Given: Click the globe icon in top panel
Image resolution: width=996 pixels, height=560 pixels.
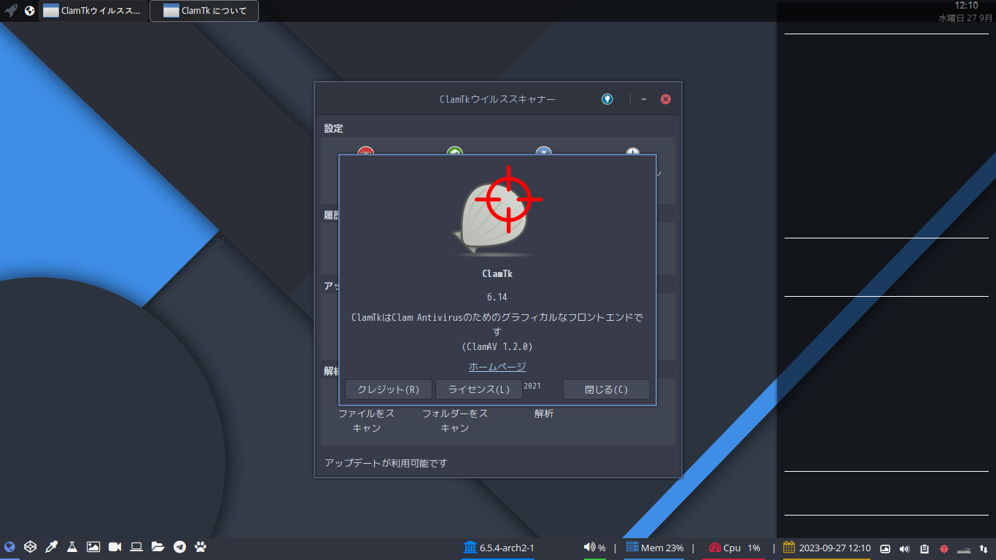Looking at the screenshot, I should [29, 11].
